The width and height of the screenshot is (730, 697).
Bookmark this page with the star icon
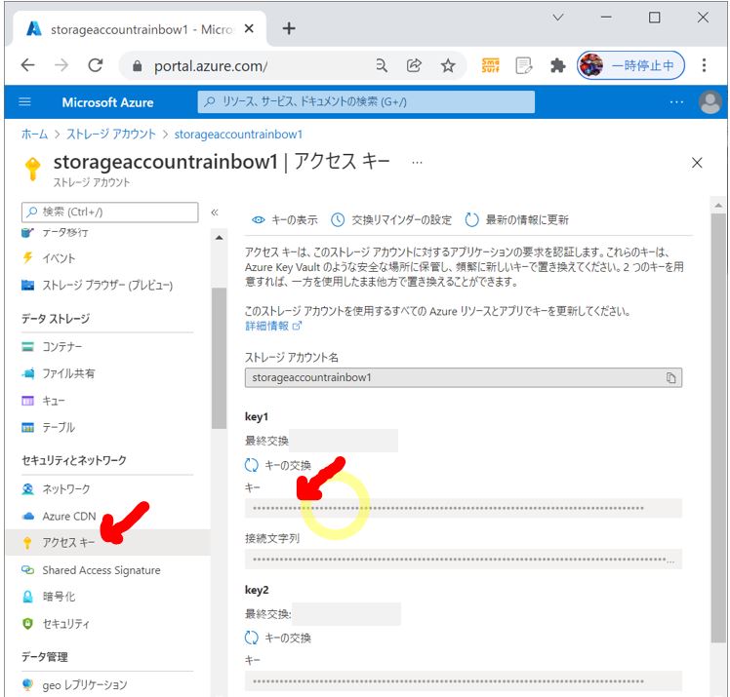(448, 65)
